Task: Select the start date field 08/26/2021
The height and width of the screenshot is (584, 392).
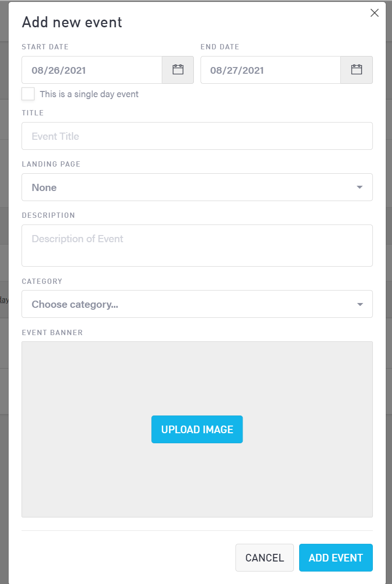Action: [92, 70]
